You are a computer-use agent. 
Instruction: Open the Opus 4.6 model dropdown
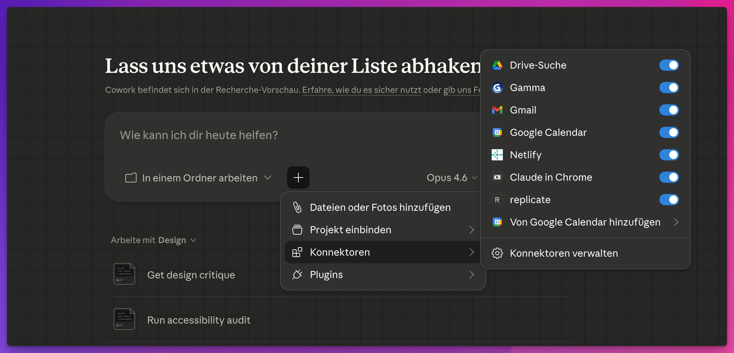[x=451, y=178]
